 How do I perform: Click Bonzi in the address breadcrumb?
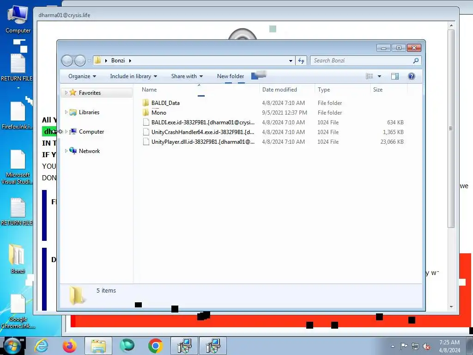click(x=118, y=61)
